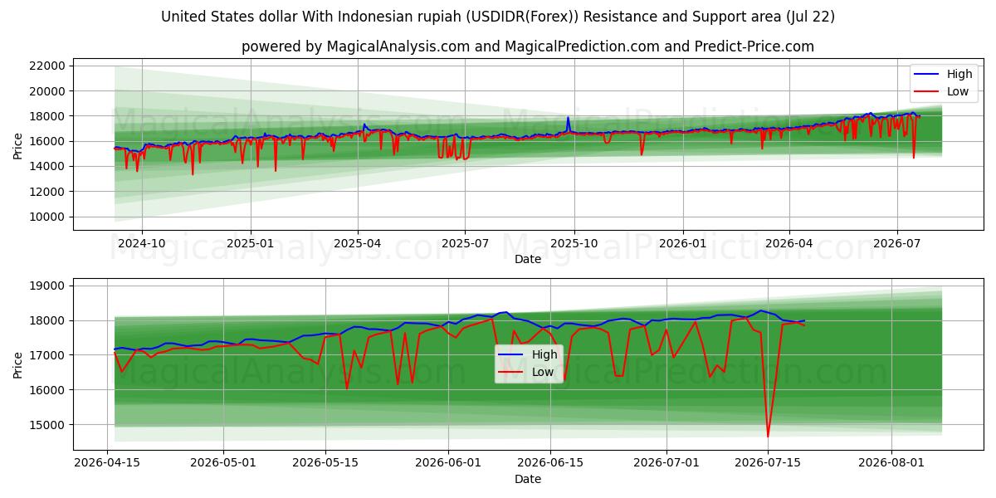Click the 2025-07 x-axis date label
Screen dimensions: 996x498
pyautogui.click(x=464, y=244)
